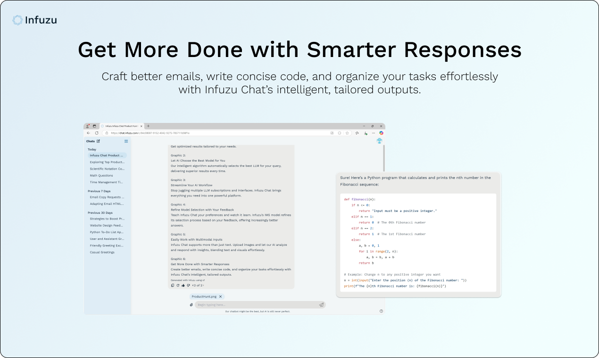Open the 'Exploring Top Product...' chat

pos(107,162)
